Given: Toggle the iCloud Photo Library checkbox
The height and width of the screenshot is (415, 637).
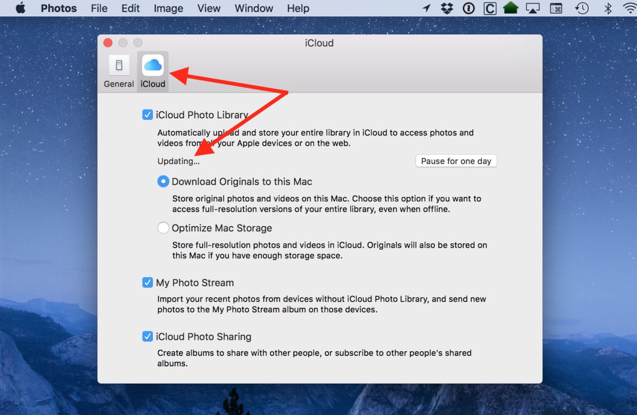Looking at the screenshot, I should click(x=147, y=115).
